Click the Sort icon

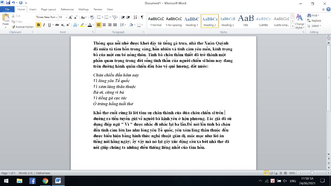tap(135, 17)
